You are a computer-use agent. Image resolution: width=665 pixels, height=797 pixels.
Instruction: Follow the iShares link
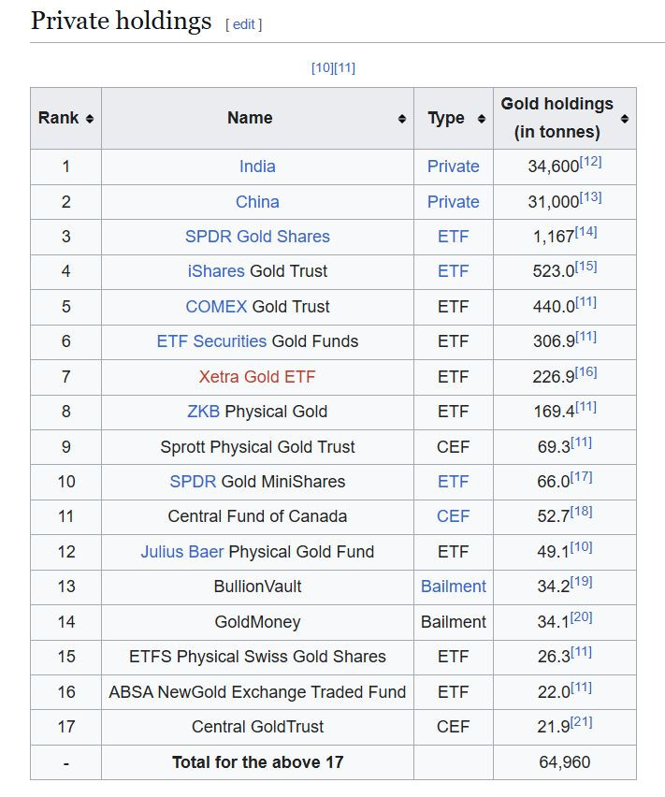(x=217, y=271)
